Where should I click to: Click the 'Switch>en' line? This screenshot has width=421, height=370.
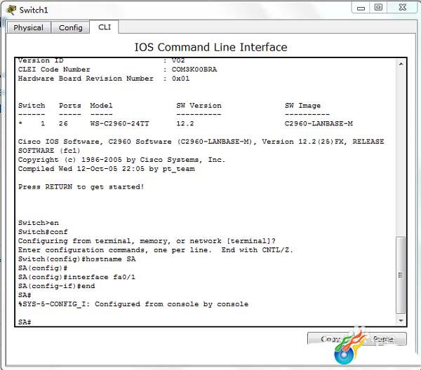point(39,223)
